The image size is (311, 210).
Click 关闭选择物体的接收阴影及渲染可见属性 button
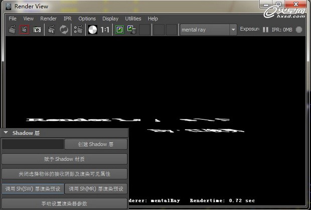65,174
